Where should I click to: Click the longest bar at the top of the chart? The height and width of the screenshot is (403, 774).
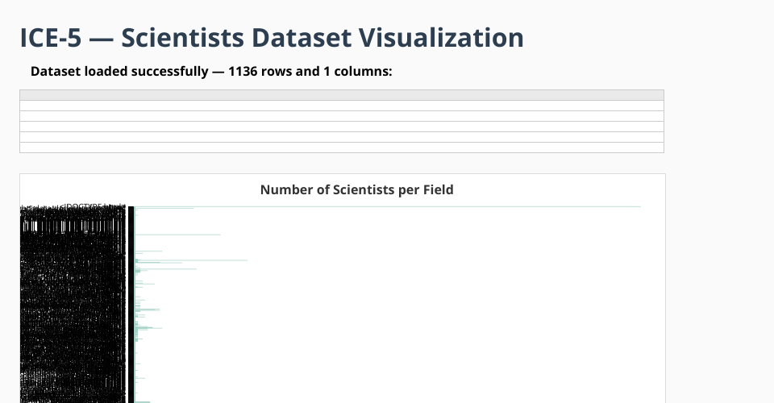(x=387, y=207)
